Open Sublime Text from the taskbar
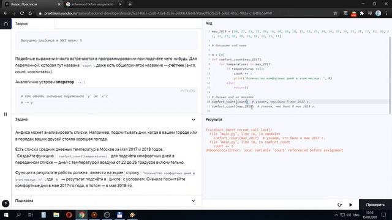This screenshot has height=220, width=392. click(132, 215)
